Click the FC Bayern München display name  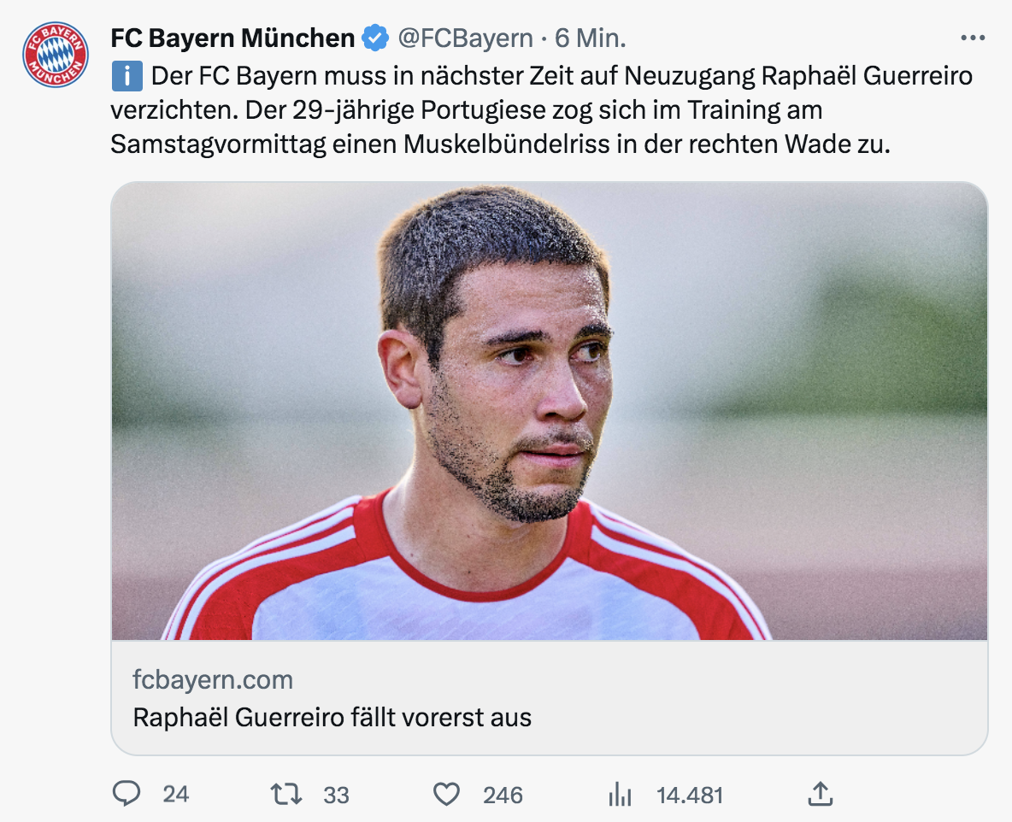coord(232,38)
